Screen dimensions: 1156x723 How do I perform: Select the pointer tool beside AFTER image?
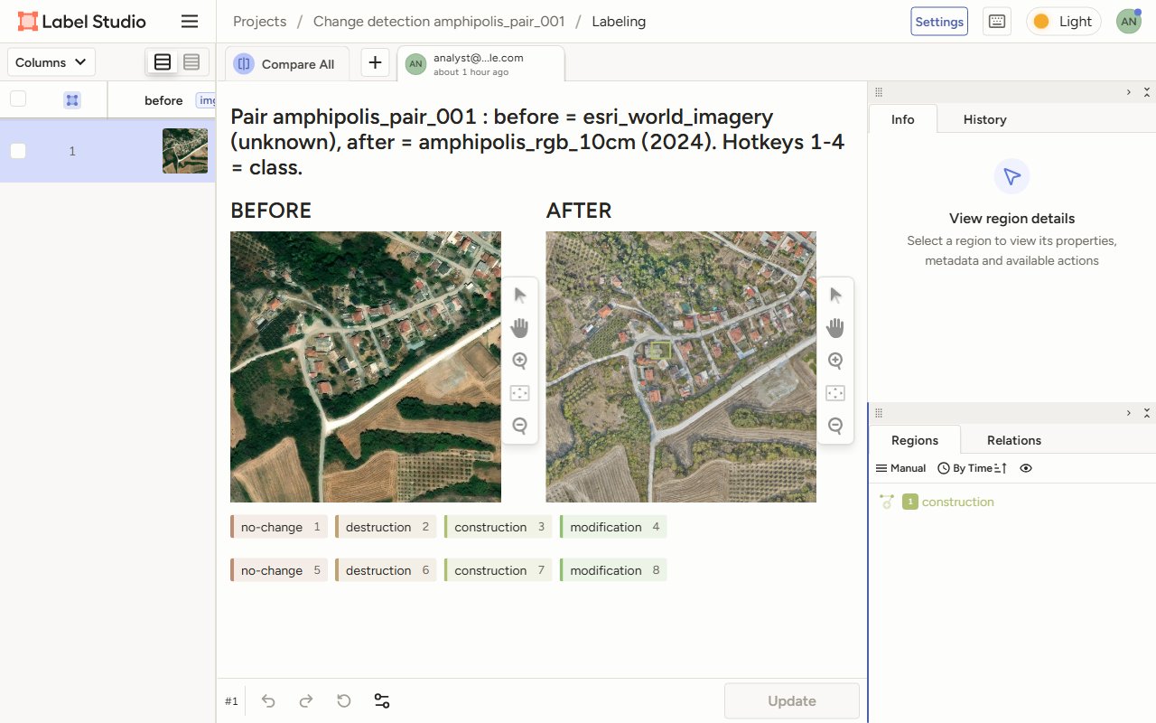(835, 295)
